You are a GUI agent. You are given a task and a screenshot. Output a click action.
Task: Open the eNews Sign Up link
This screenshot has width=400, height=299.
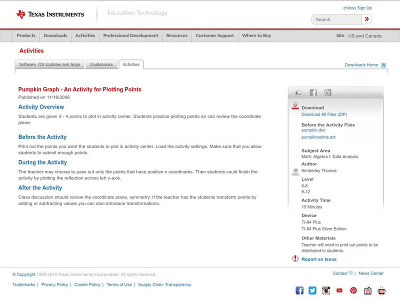(x=357, y=8)
